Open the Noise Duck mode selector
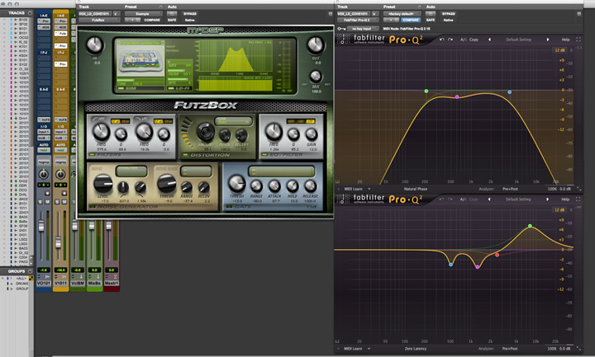The width and height of the screenshot is (595, 357). (x=195, y=171)
